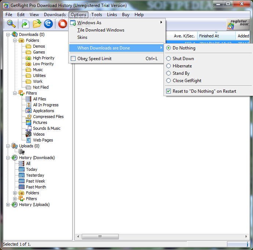Select the All item under History (Downloads)
Image resolution: width=253 pixels, height=250 pixels.
[28, 163]
